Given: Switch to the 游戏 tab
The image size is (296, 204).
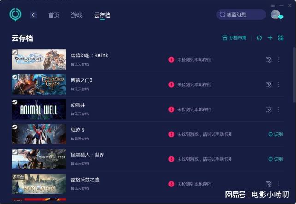Looking at the screenshot, I should tap(77, 15).
